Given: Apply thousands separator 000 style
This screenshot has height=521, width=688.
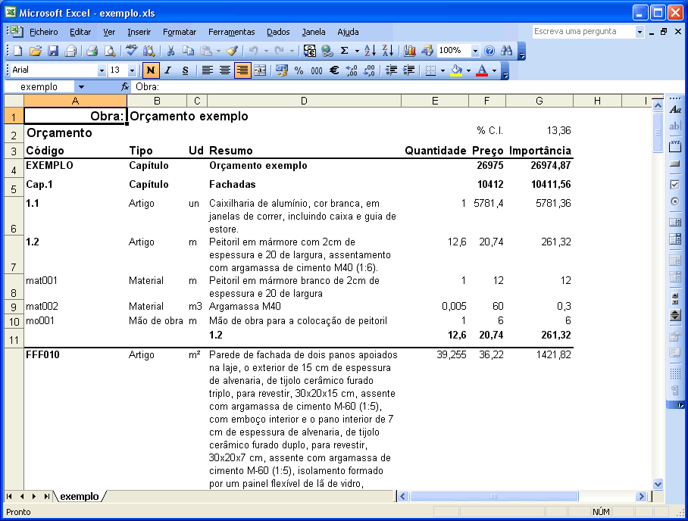Looking at the screenshot, I should 317,70.
